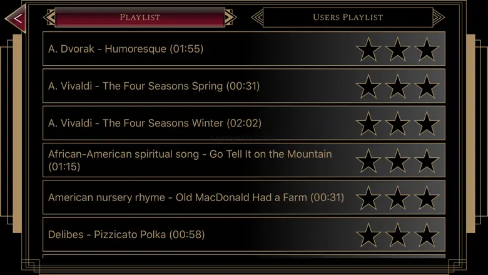Tap third star for Four Seasons Spring
The image size is (488, 275).
(427, 86)
